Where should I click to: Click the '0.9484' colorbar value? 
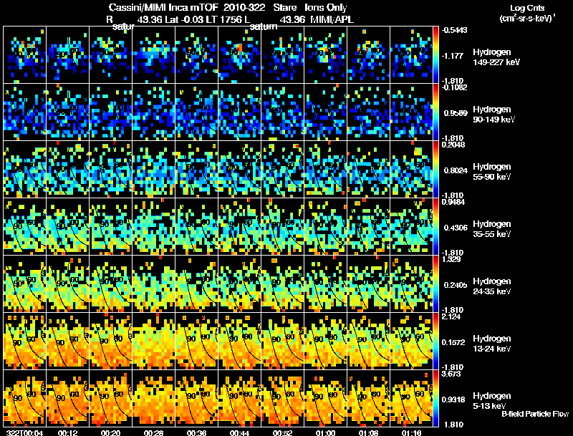(x=453, y=202)
